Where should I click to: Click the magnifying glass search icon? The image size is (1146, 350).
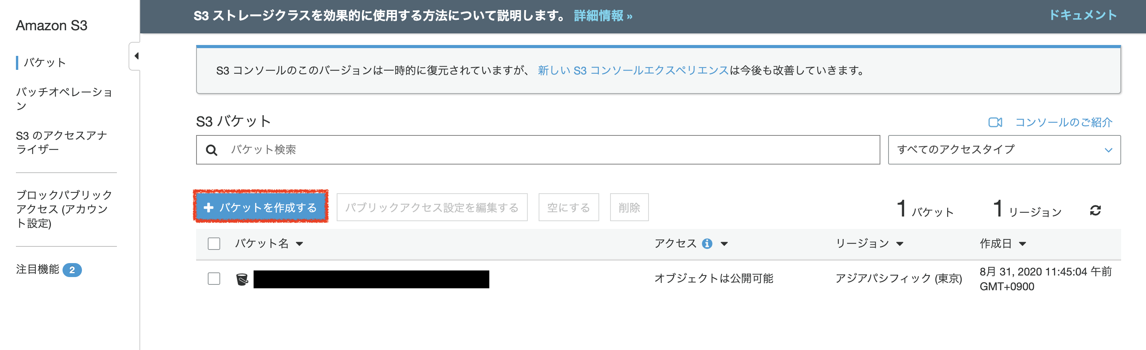[x=212, y=150]
